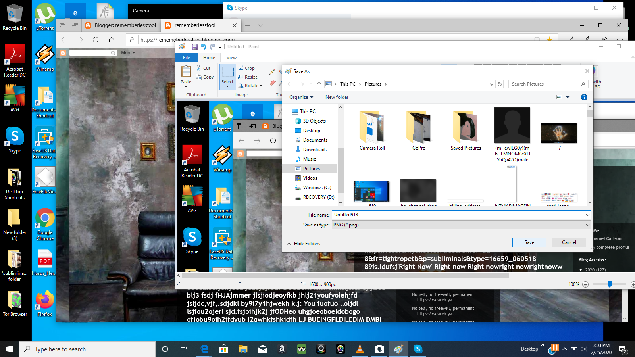Click the Skype icon in the taskbar
Viewport: 635px width, 357px height.
point(418,349)
